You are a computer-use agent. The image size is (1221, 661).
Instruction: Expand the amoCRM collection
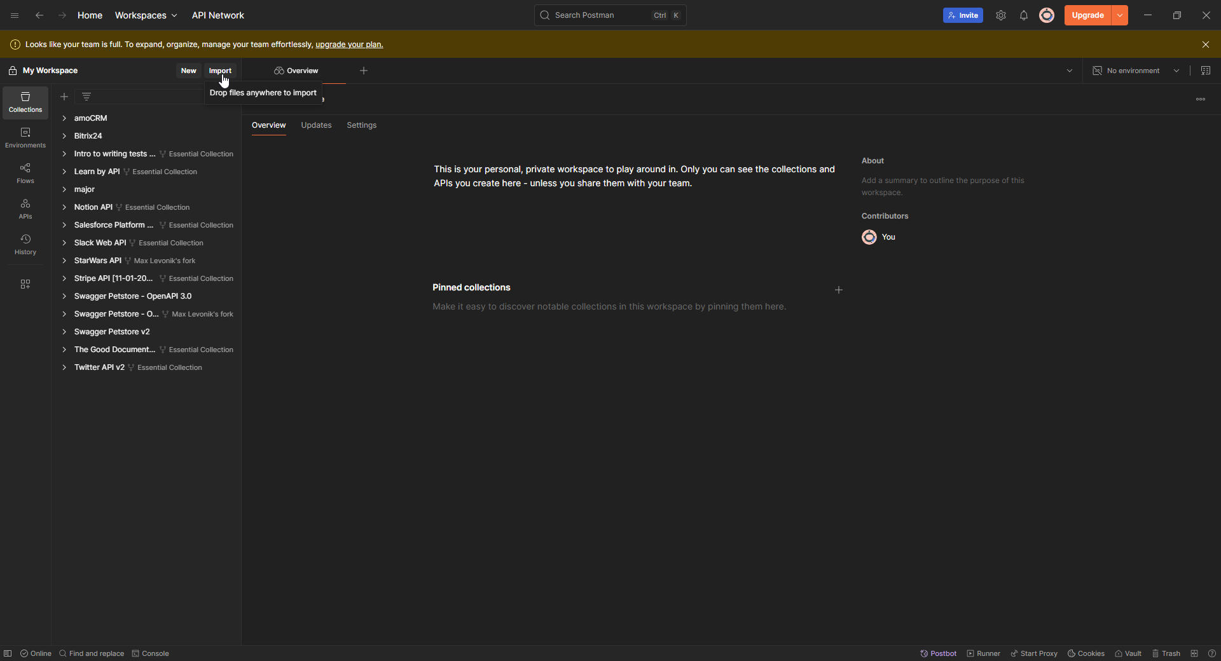64,118
